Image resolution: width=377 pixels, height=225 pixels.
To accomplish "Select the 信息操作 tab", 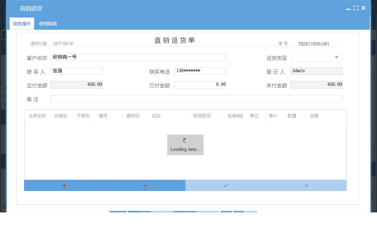I will pyautogui.click(x=21, y=23).
